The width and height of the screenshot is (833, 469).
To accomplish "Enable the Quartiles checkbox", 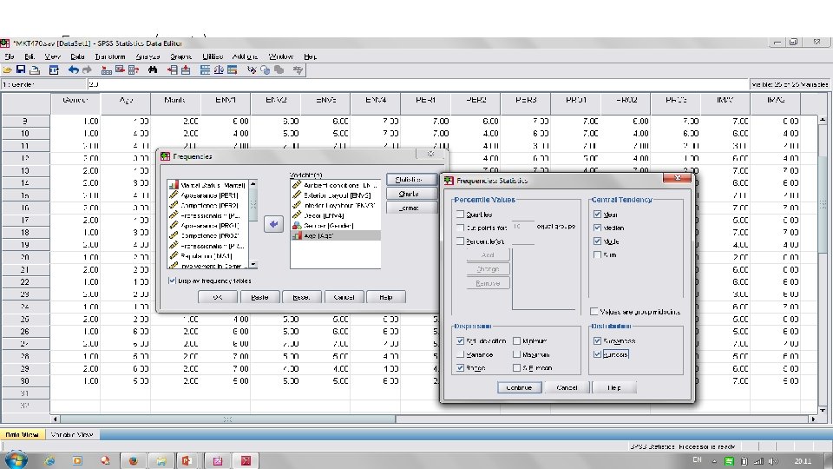I will click(x=460, y=215).
